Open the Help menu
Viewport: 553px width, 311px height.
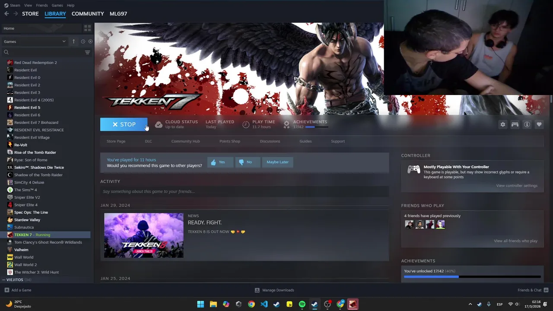[70, 5]
